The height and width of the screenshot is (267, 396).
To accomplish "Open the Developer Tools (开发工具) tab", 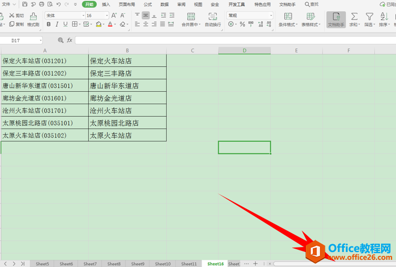I will click(237, 4).
